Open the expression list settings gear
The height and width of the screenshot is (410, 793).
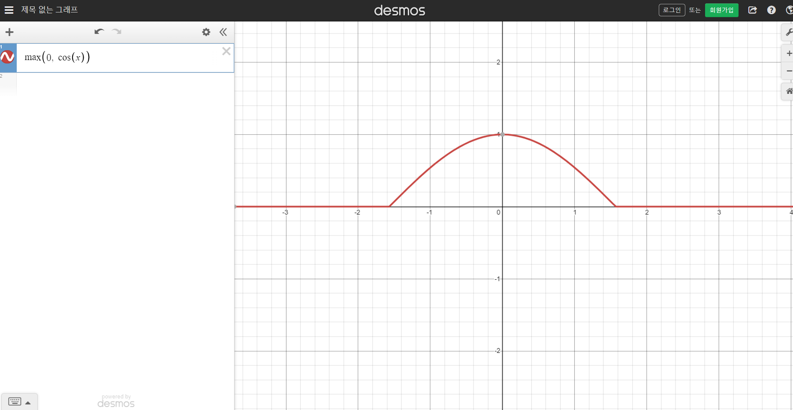click(x=206, y=32)
